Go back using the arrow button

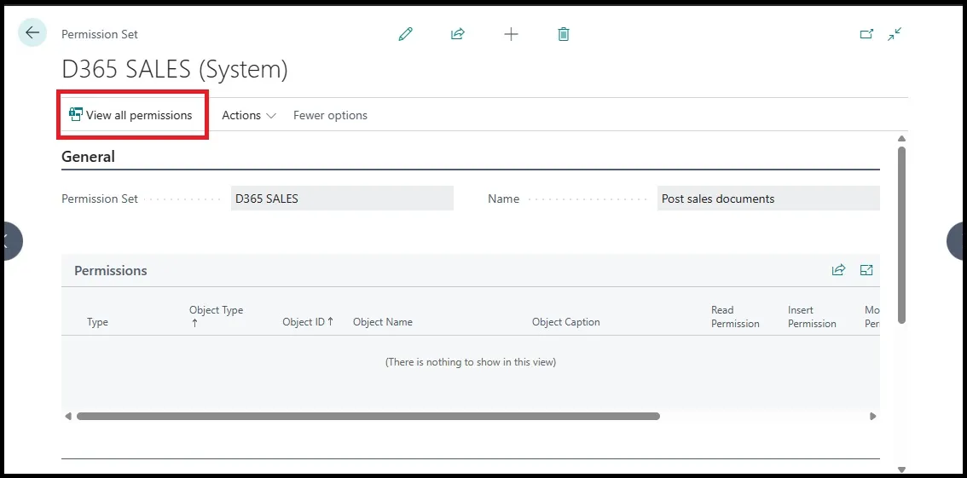[32, 32]
